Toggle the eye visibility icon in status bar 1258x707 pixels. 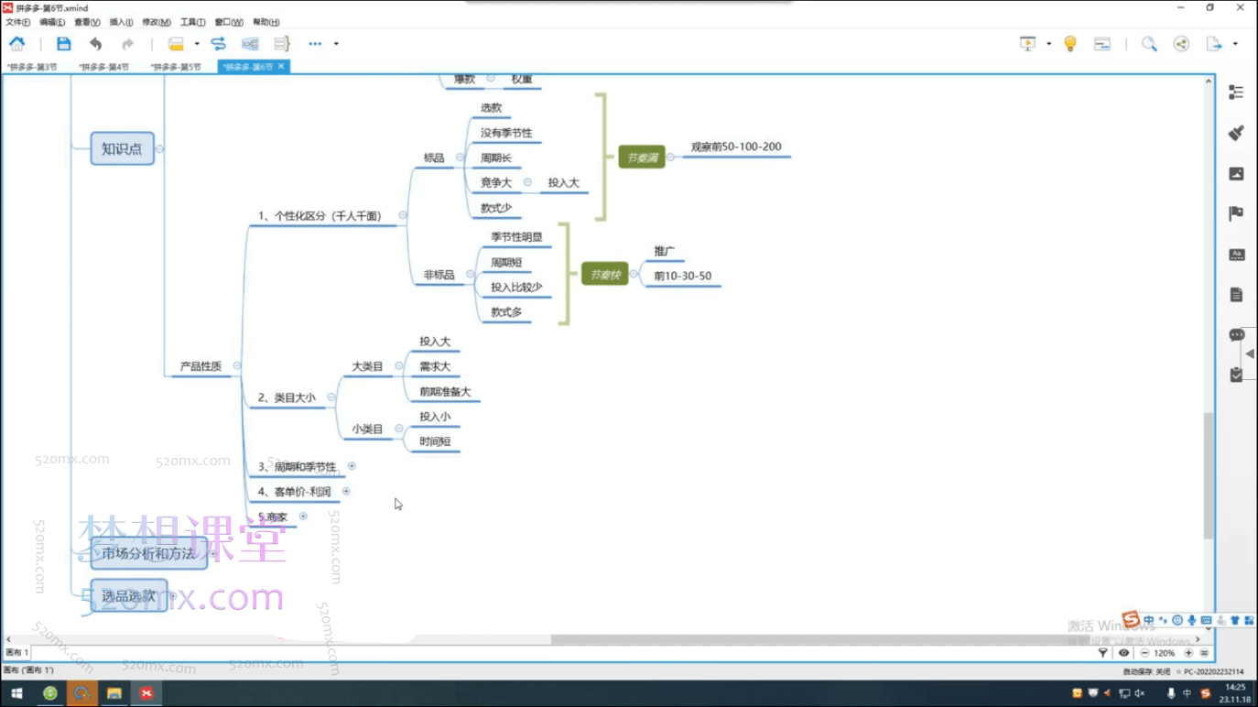click(1123, 653)
